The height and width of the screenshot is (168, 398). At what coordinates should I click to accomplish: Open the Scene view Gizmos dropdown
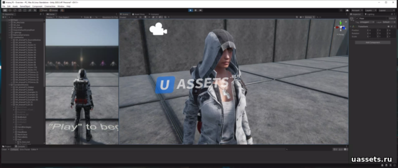309,17
